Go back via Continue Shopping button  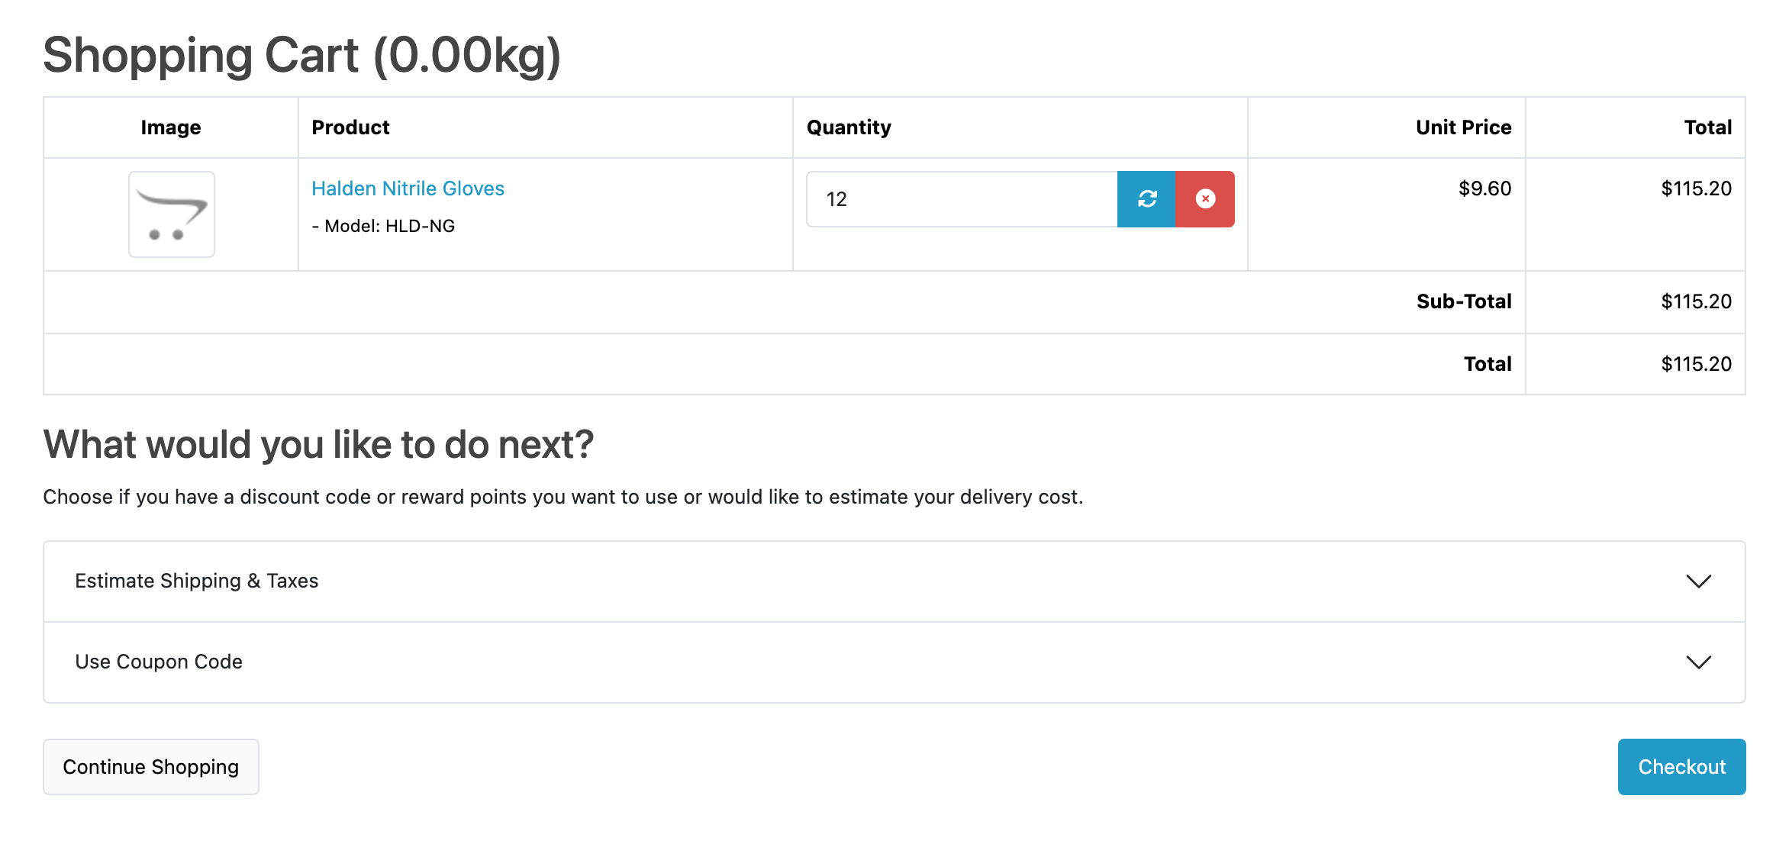click(151, 767)
